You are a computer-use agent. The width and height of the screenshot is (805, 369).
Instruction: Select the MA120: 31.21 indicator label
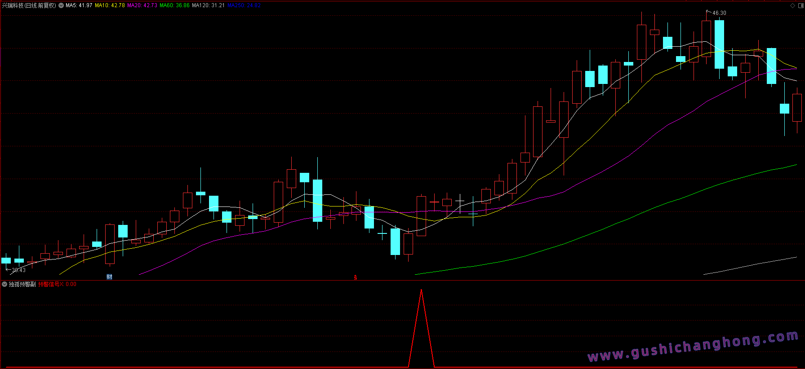208,5
